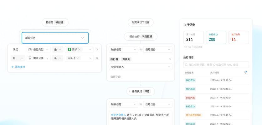Click the 满足 label
The image size is (262, 125).
click(x=16, y=49)
